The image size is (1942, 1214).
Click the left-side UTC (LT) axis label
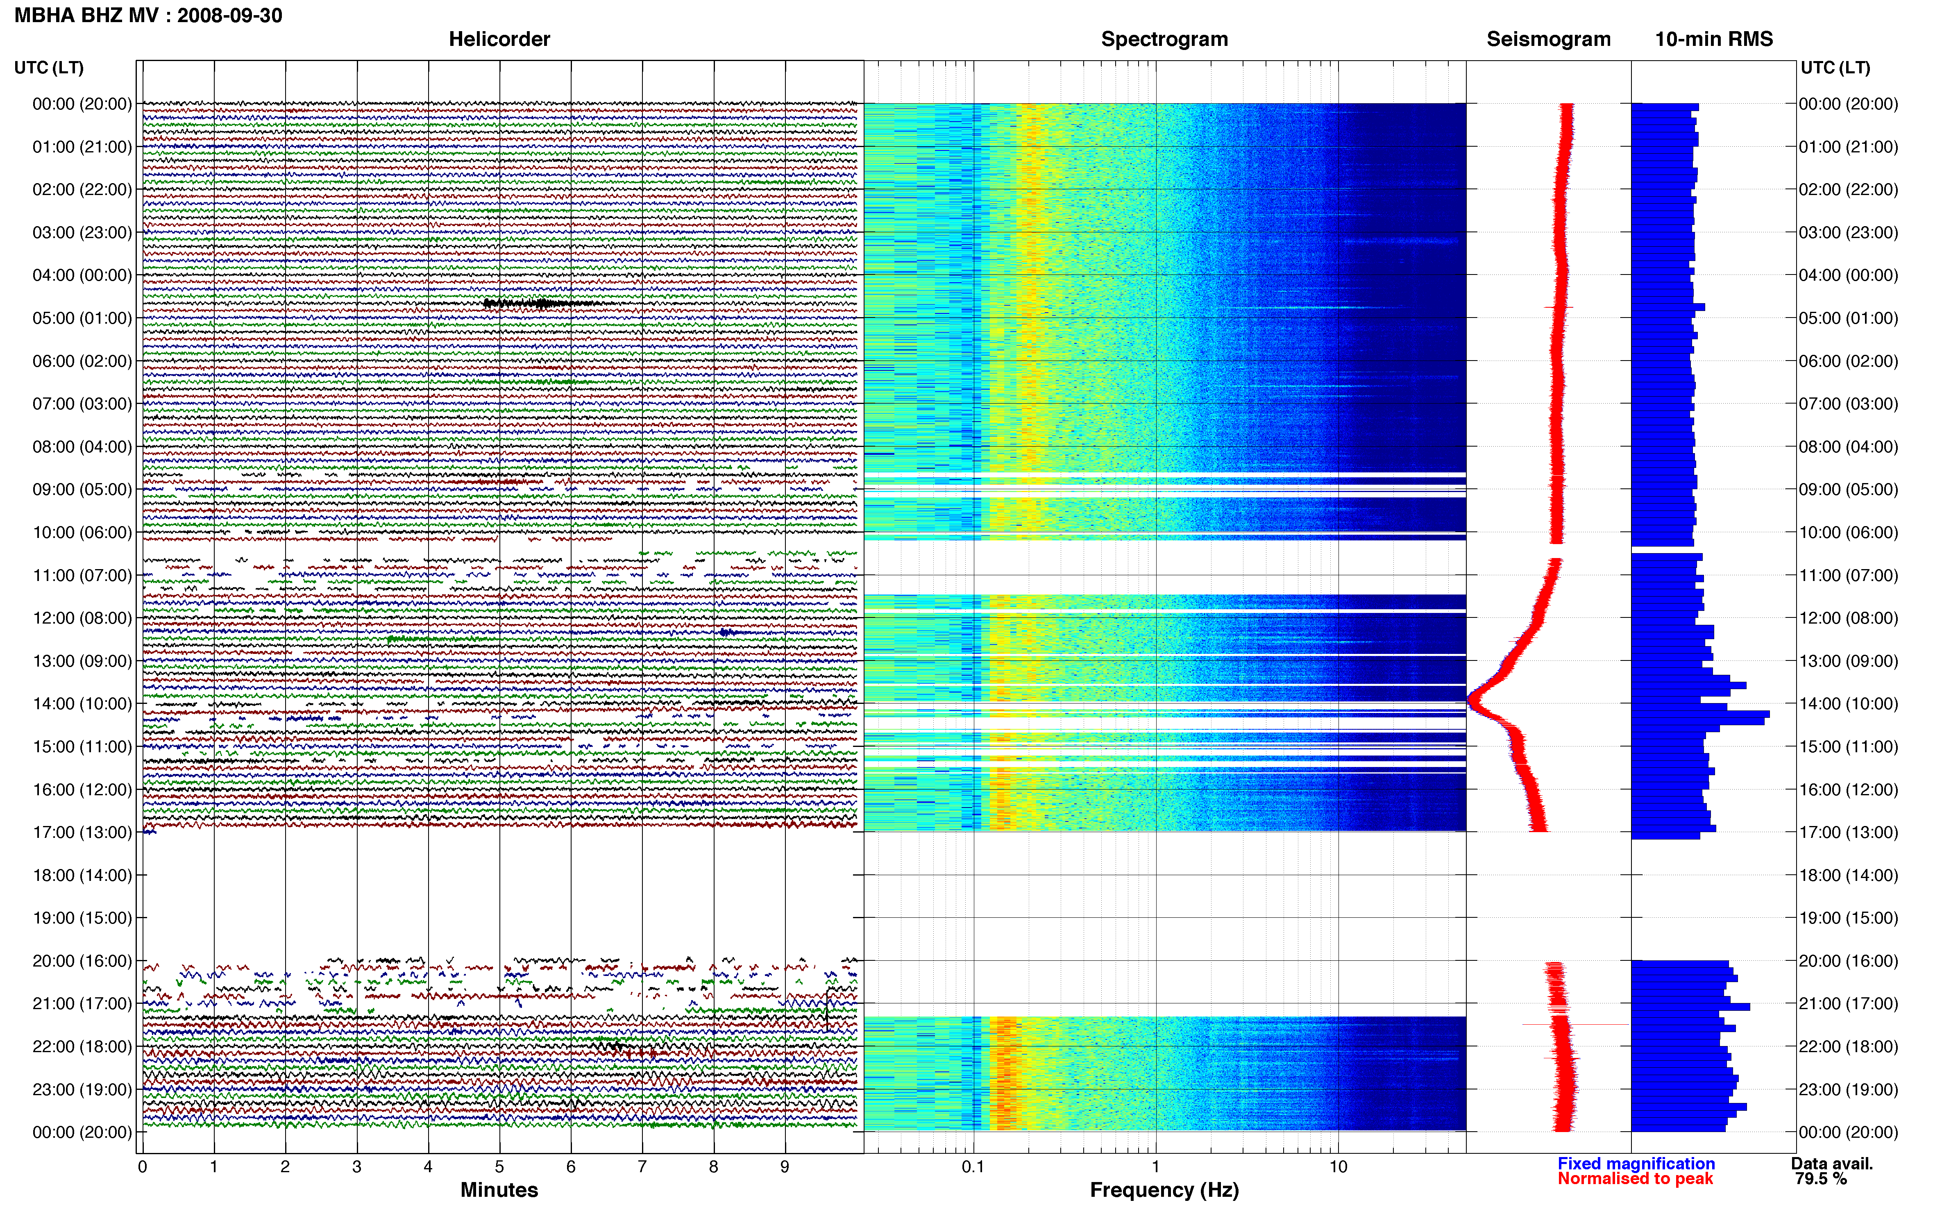point(49,68)
